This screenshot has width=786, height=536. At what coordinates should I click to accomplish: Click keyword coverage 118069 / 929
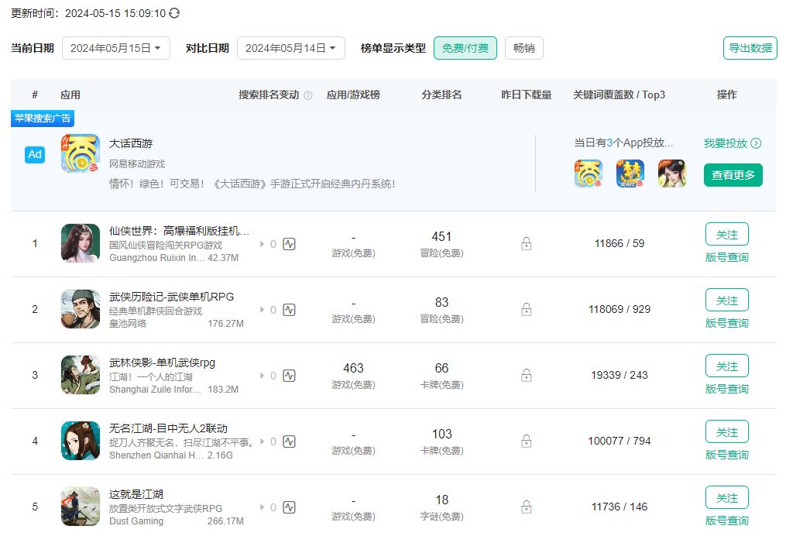(x=619, y=309)
